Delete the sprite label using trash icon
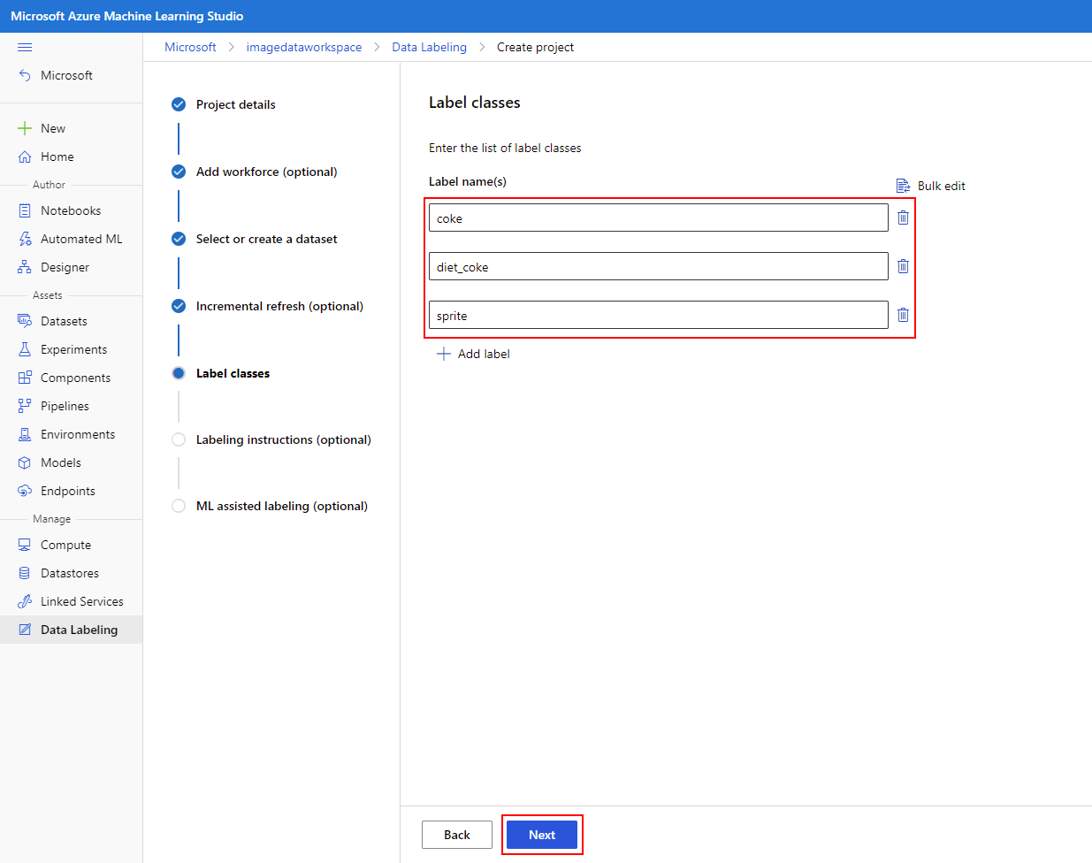 point(903,315)
